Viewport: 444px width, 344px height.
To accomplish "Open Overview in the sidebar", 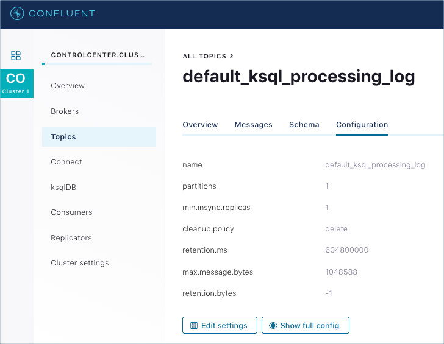I will (68, 86).
